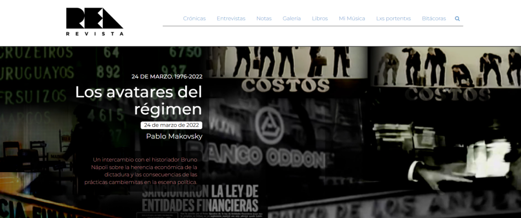The height and width of the screenshot is (218, 521).
Task: Go to Entrevistas in the navigation
Action: point(231,19)
